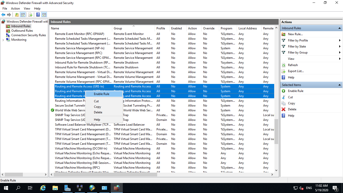
Task: Choose Enable Rule in the context menu
Action: pyautogui.click(x=104, y=94)
